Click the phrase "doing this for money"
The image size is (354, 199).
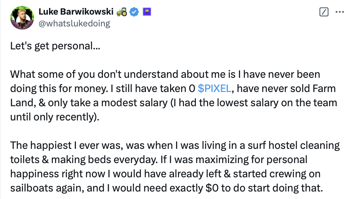(x=59, y=88)
